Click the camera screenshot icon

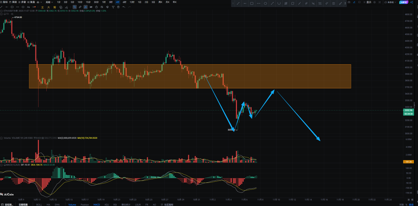[x=349, y=2]
